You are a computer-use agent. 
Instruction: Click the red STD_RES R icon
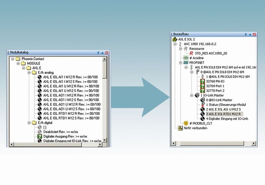pyautogui.click(x=191, y=53)
